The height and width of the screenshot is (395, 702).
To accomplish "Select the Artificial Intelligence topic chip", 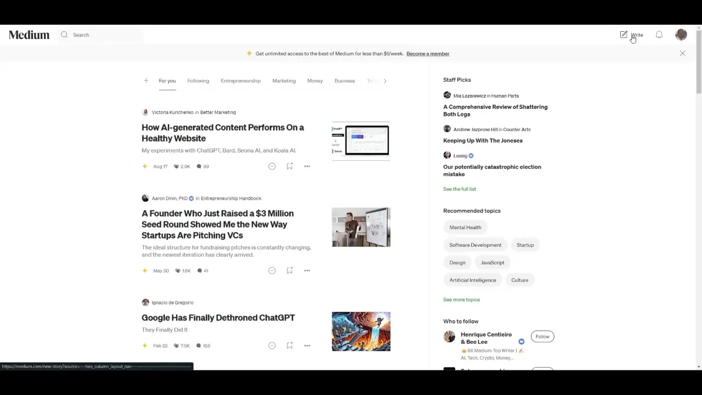I will click(x=473, y=280).
